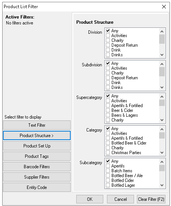Uncheck the Any checkbox under Division
Image resolution: width=171 pixels, height=206 pixels.
(x=108, y=31)
